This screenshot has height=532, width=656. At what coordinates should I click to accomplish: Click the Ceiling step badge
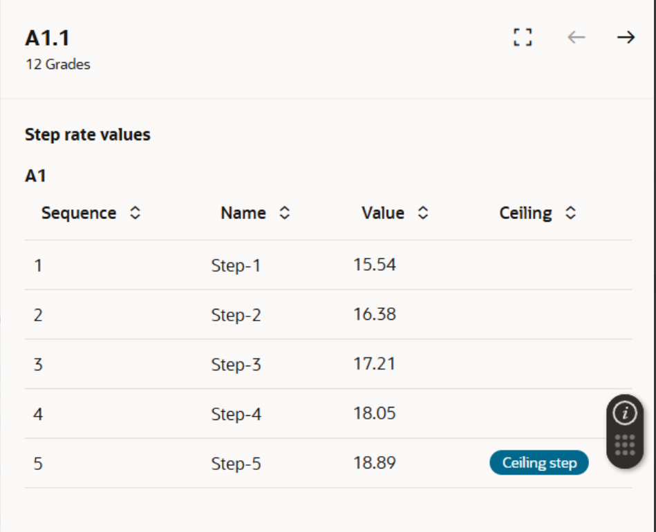click(539, 463)
